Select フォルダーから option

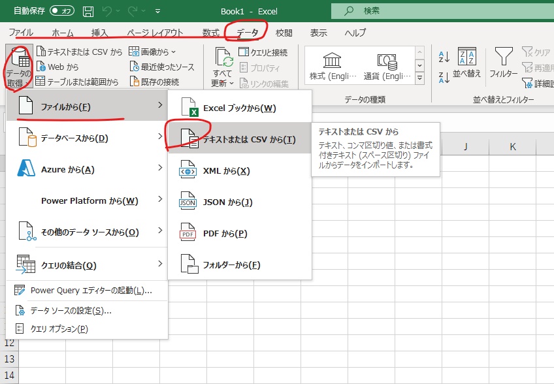pos(240,264)
